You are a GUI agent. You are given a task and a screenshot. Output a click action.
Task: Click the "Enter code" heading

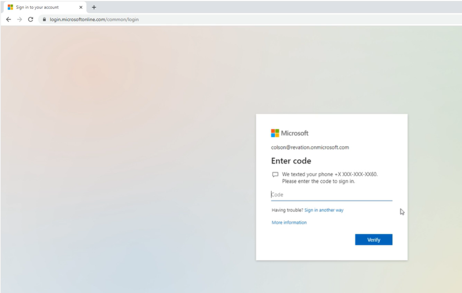(x=291, y=161)
